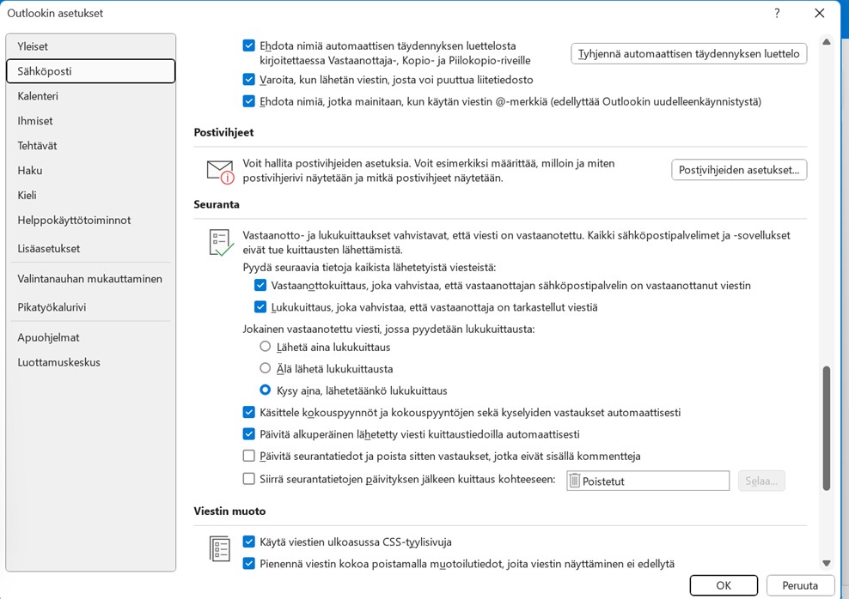Open the Ihmiset settings category

pyautogui.click(x=91, y=121)
